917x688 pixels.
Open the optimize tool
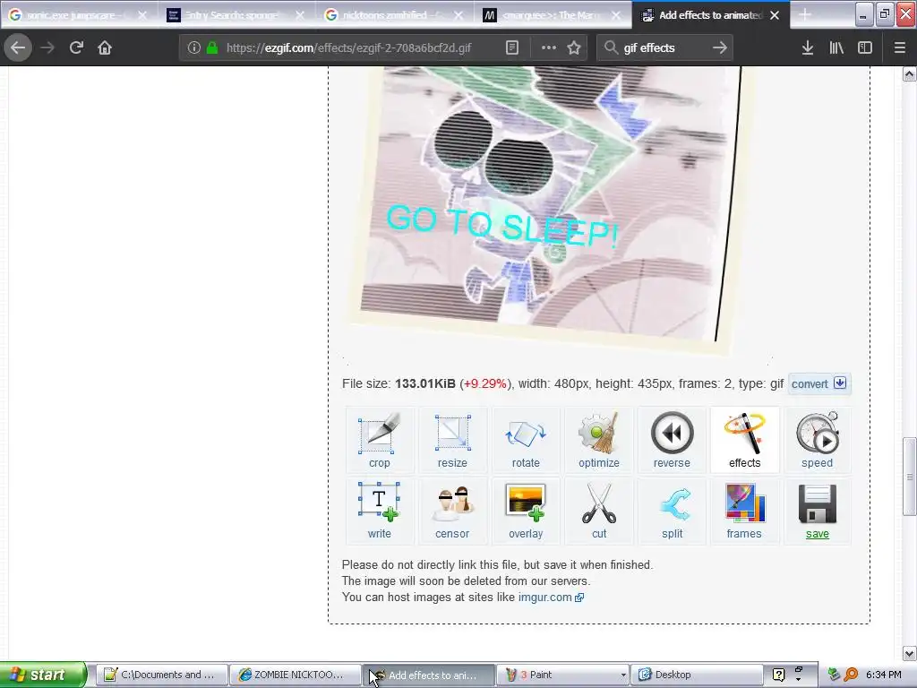(x=598, y=441)
